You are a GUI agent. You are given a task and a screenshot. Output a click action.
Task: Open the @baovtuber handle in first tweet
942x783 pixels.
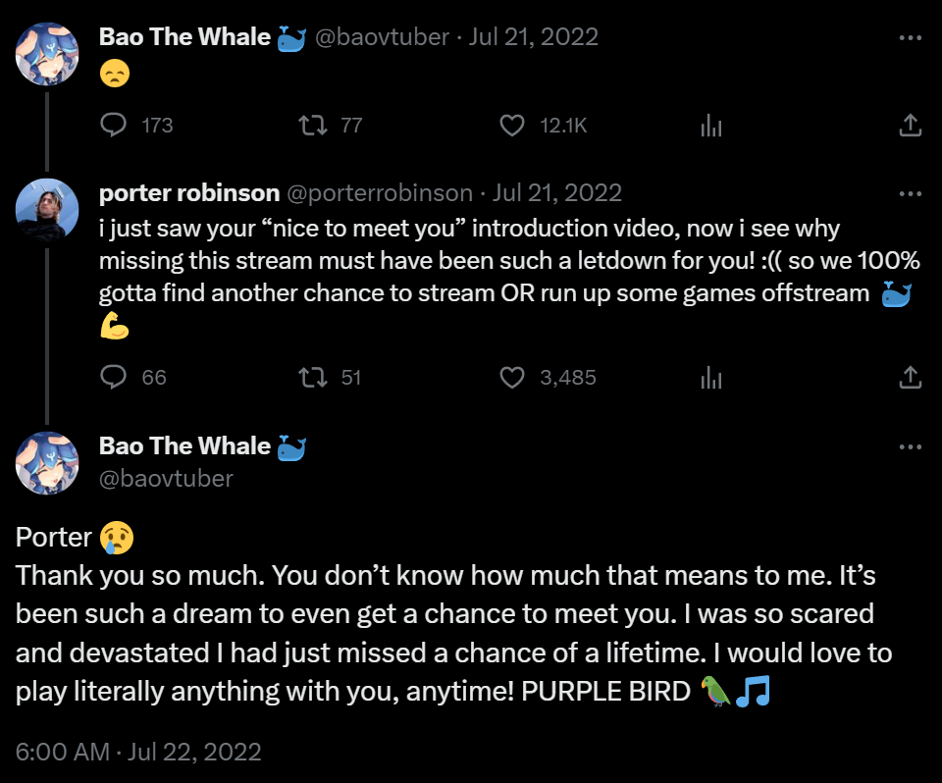click(x=382, y=38)
